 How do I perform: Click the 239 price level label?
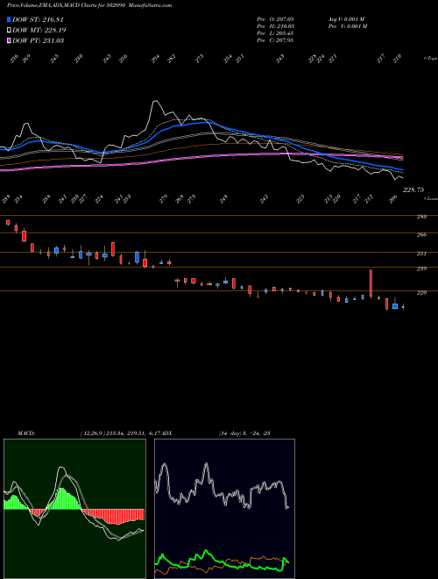coord(421,268)
